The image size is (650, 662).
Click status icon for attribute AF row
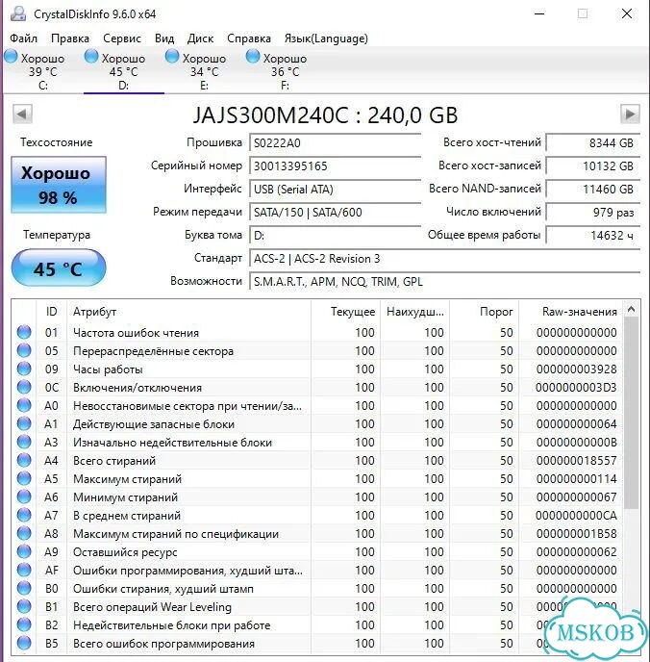tap(24, 570)
